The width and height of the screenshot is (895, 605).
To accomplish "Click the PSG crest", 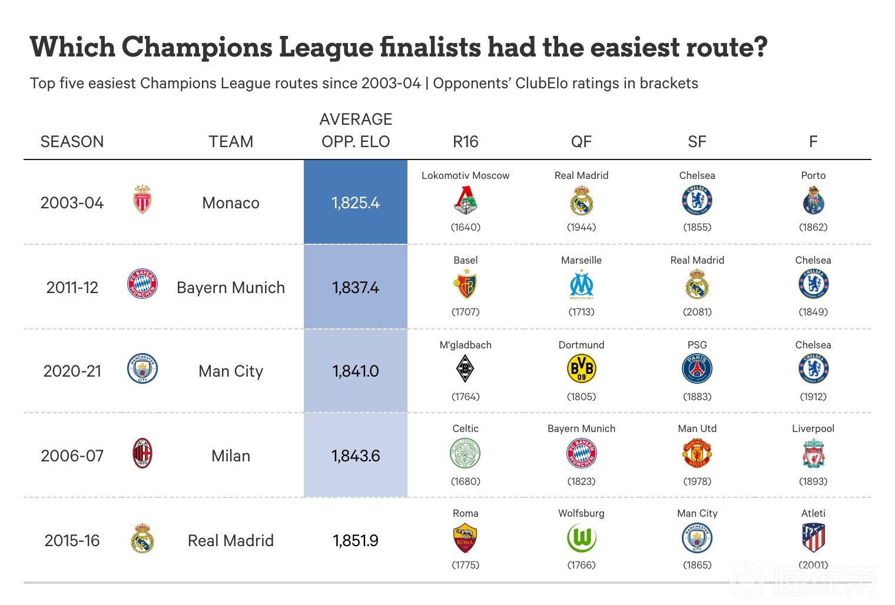I will [697, 370].
